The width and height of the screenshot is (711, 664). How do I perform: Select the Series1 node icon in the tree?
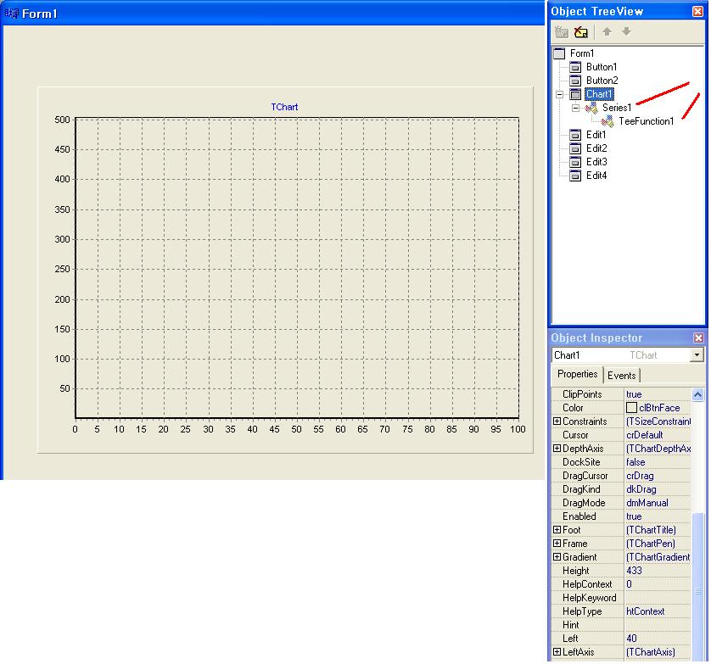coord(592,108)
